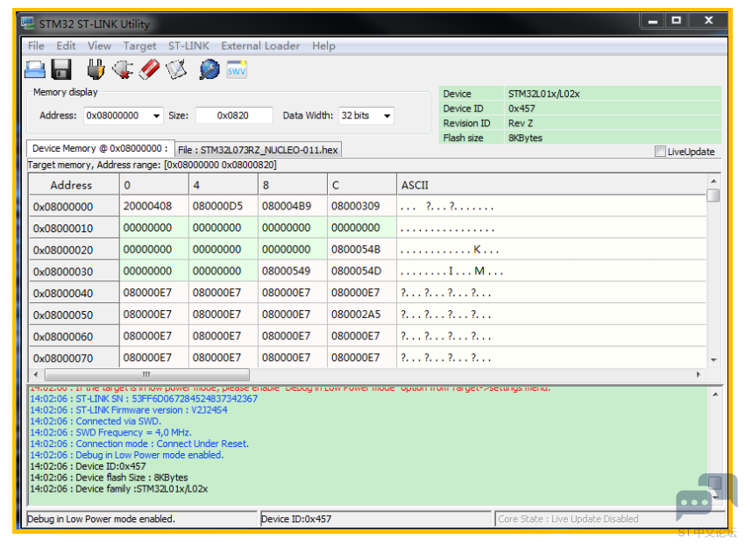Click the log panel scroll up arrow
745x546 pixels.
point(715,394)
